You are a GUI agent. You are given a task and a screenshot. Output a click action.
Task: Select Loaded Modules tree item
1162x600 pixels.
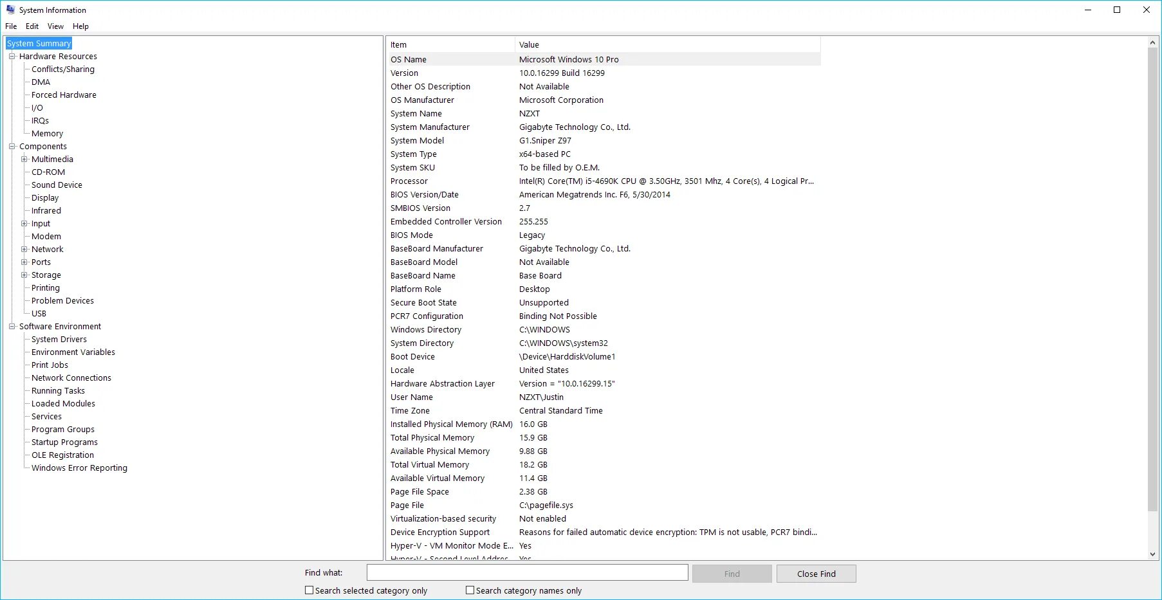pyautogui.click(x=63, y=403)
